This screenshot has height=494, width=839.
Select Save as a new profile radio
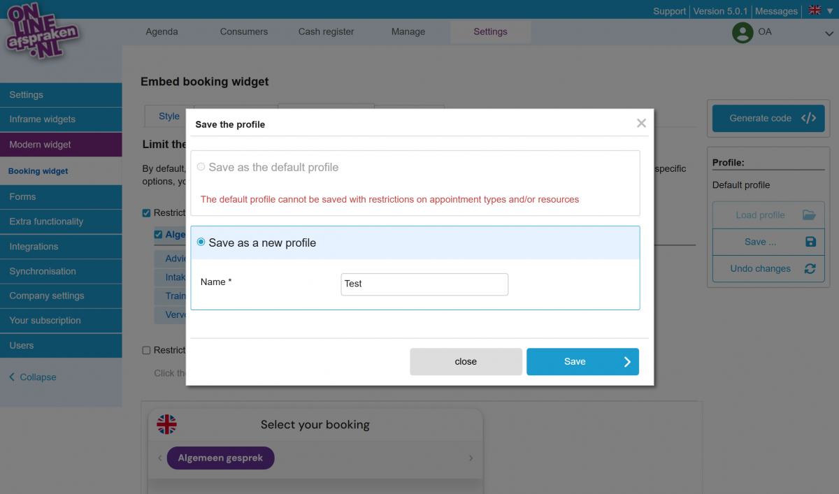click(201, 242)
